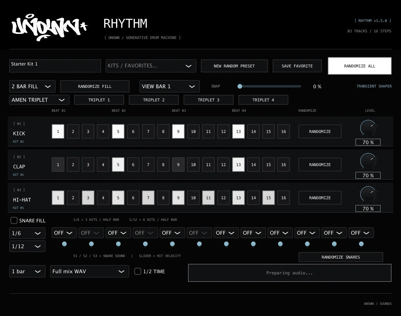The image size is (401, 316).
Task: Enable the 1/2 Time checkbox
Action: [138, 271]
